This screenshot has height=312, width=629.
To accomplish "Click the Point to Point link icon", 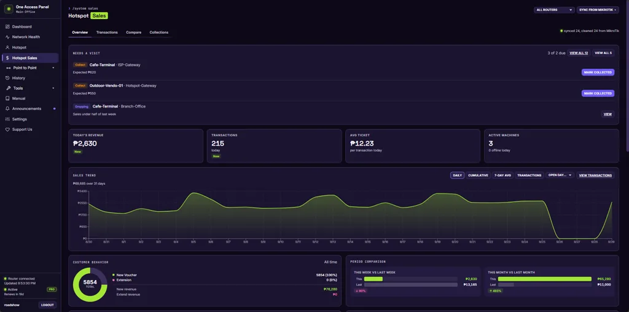I will coord(9,68).
